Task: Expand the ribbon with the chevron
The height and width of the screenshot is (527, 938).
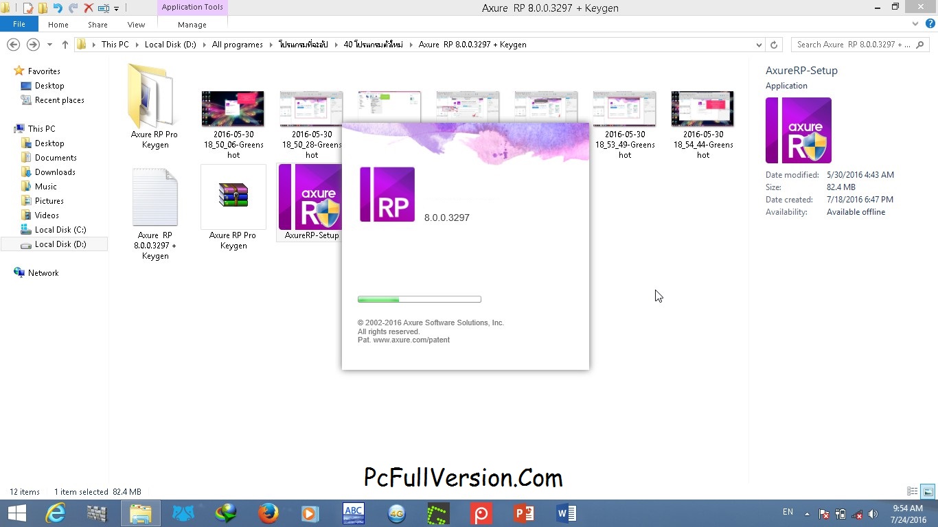Action: click(x=915, y=24)
